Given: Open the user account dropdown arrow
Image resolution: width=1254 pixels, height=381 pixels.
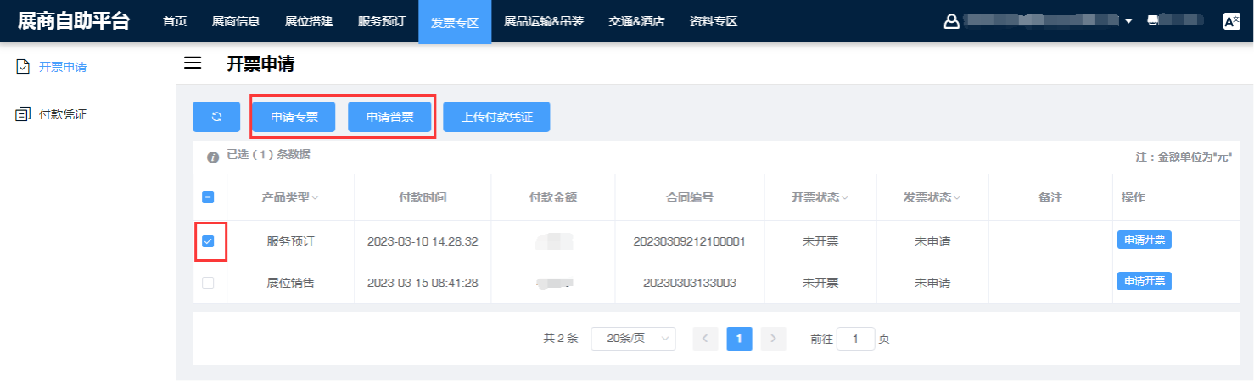Looking at the screenshot, I should pos(1128,22).
